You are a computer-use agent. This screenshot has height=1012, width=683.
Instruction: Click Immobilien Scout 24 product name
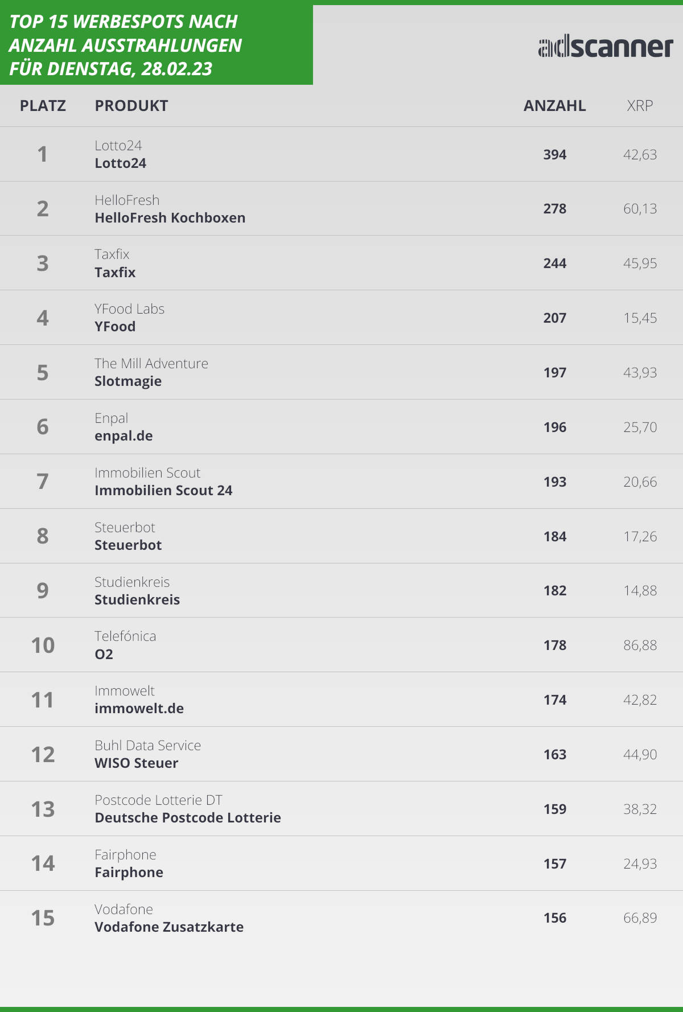pyautogui.click(x=163, y=491)
